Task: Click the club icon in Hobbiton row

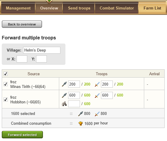Action: [x=64, y=95]
